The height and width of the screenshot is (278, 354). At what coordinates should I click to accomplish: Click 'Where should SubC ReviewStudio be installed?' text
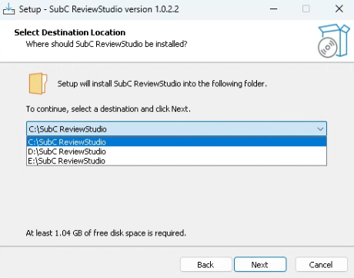pyautogui.click(x=106, y=44)
